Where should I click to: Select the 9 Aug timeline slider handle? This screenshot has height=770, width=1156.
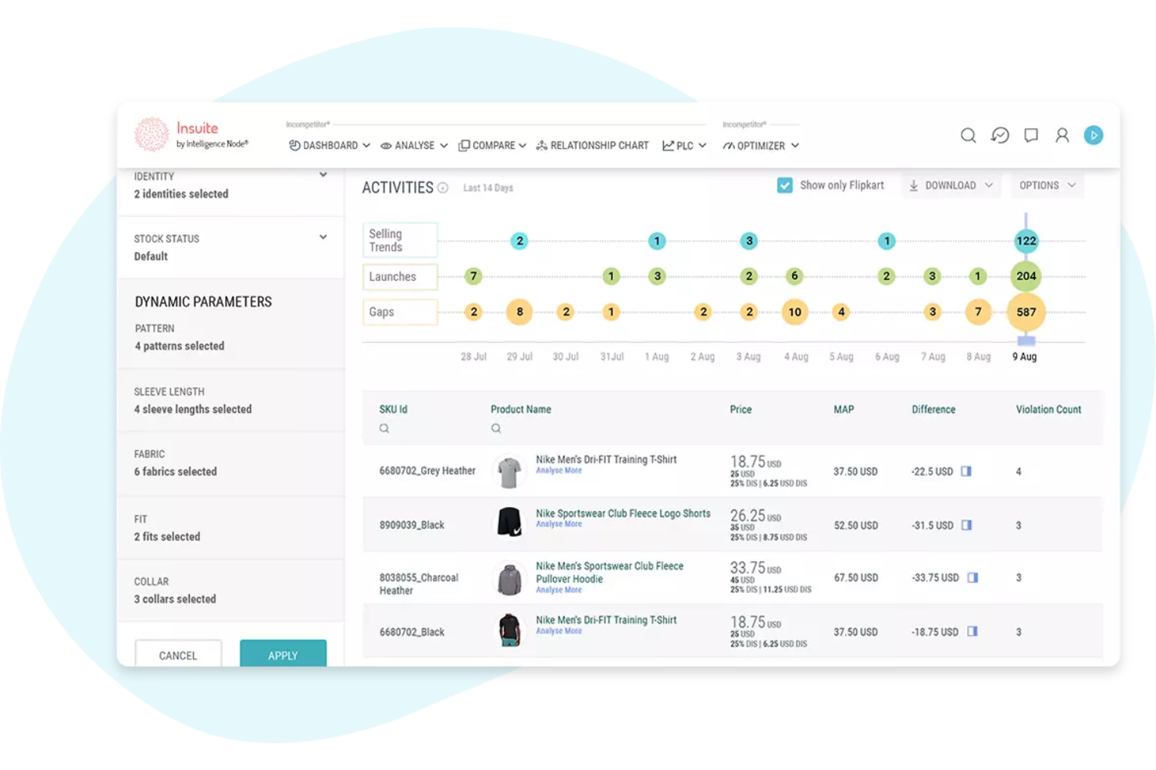click(x=1026, y=341)
